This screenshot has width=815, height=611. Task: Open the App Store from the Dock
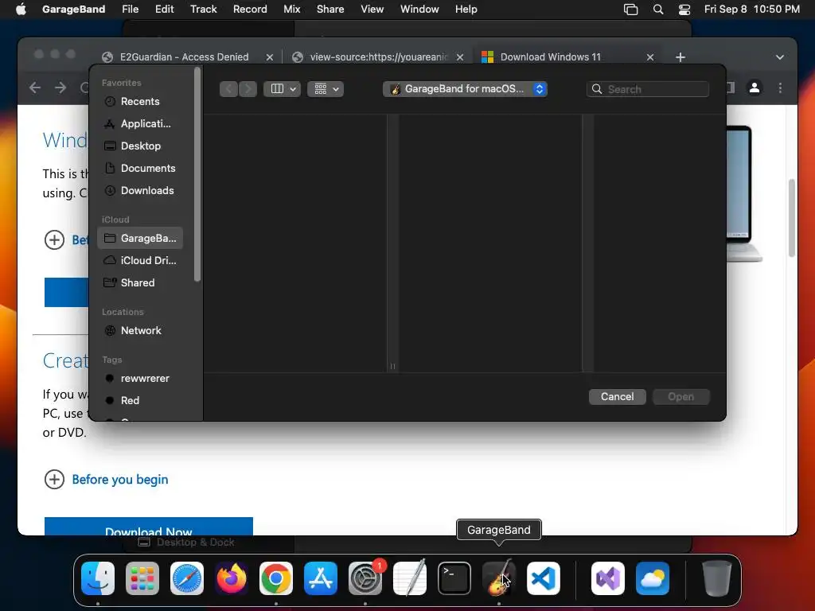[x=321, y=578]
